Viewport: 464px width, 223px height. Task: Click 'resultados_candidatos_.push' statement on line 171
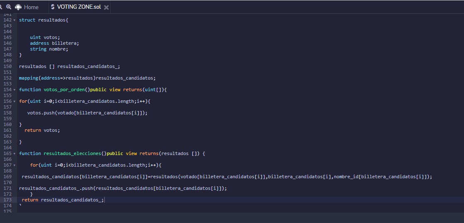(123, 188)
